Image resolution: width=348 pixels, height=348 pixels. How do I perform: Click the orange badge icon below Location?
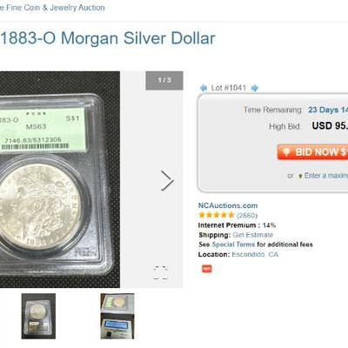pos(207,269)
